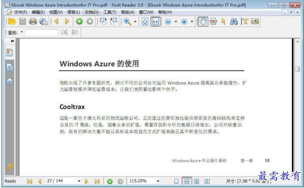This screenshot has width=304, height=188.
Task: Open the 高级(A) menu
Action: coord(128,12)
